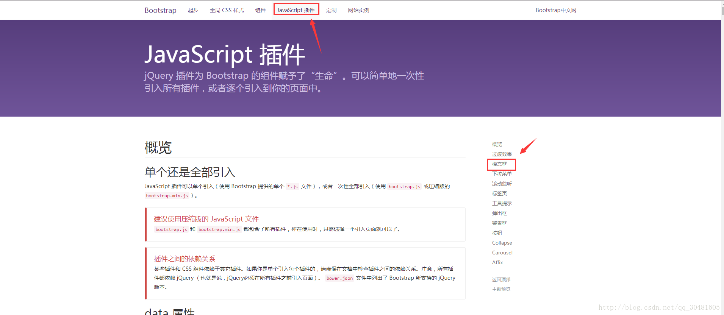724x315 pixels.
Task: Select 滚动监听 in side navigation
Action: tap(502, 184)
